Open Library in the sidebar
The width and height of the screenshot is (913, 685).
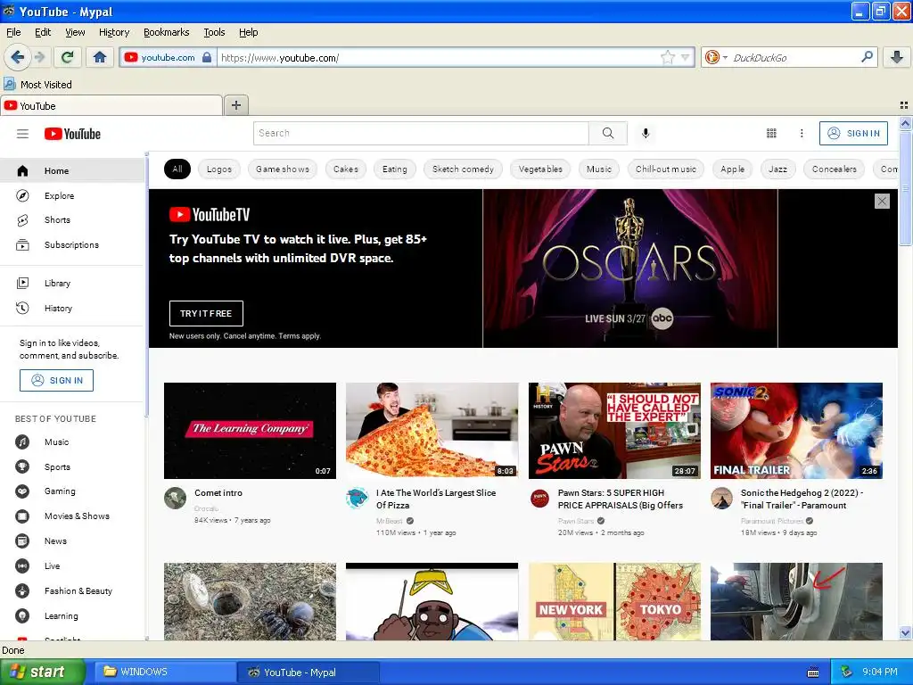(72, 283)
